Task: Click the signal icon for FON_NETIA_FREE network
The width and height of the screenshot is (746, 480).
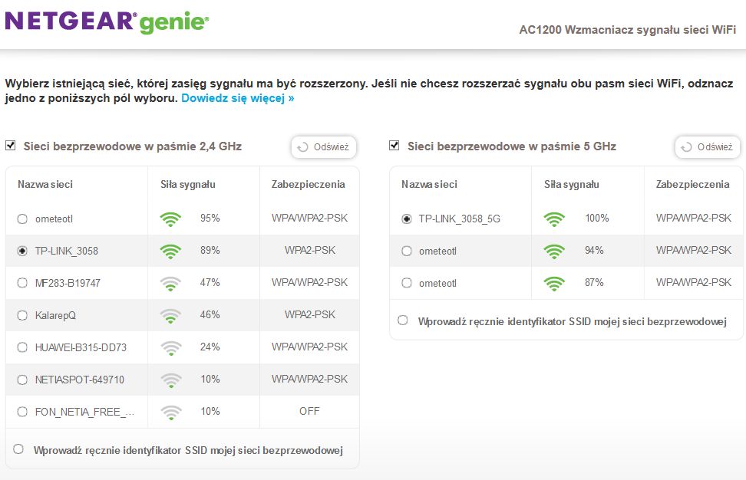Action: [x=170, y=412]
